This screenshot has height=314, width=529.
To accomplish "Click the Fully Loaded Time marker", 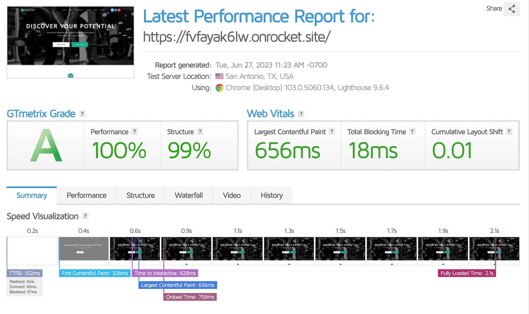I will point(467,273).
